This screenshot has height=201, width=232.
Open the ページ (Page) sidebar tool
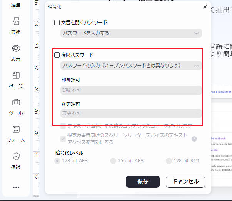pyautogui.click(x=16, y=80)
